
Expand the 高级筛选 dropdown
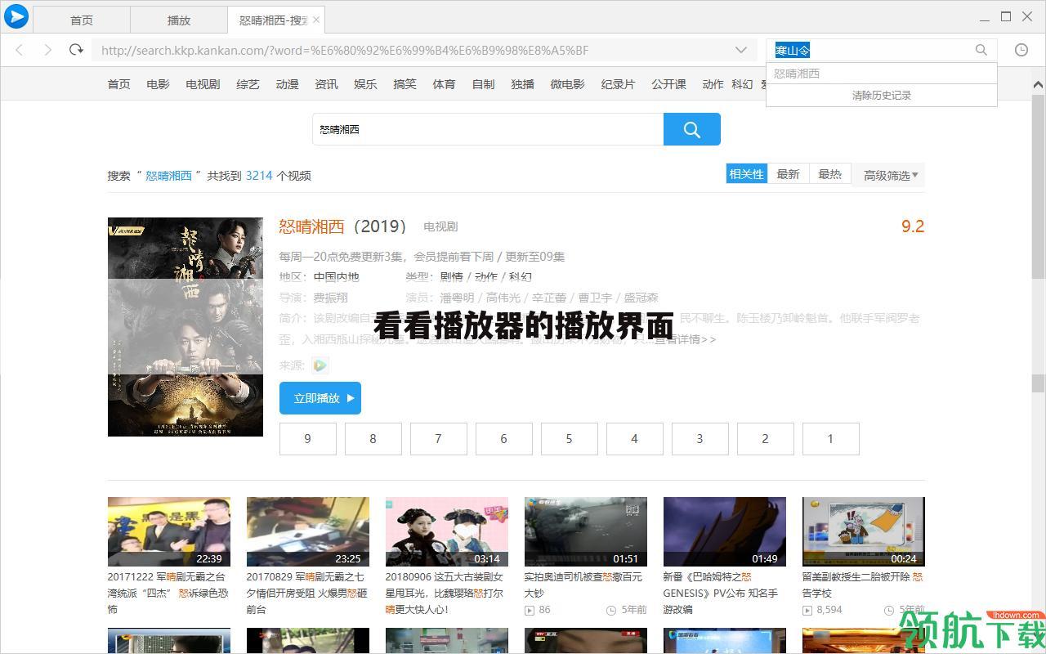click(891, 175)
